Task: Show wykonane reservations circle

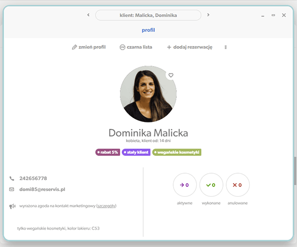Action: (x=211, y=185)
